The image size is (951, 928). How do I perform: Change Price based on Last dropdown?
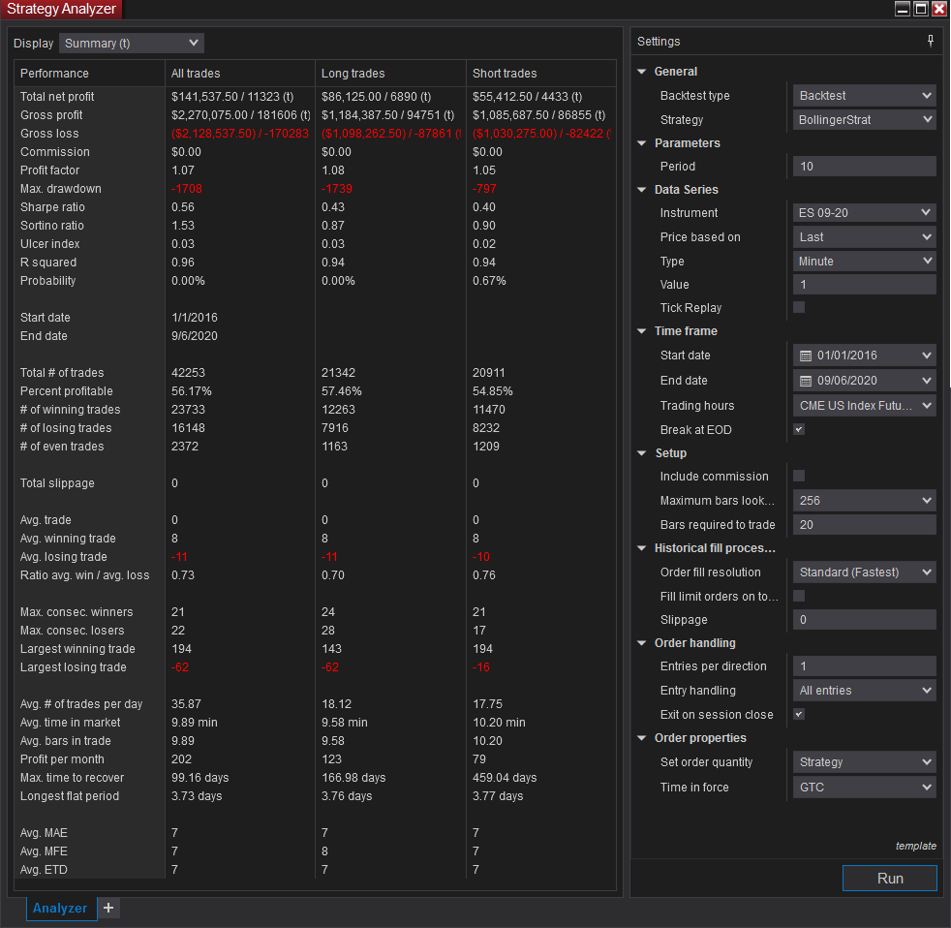click(x=864, y=237)
